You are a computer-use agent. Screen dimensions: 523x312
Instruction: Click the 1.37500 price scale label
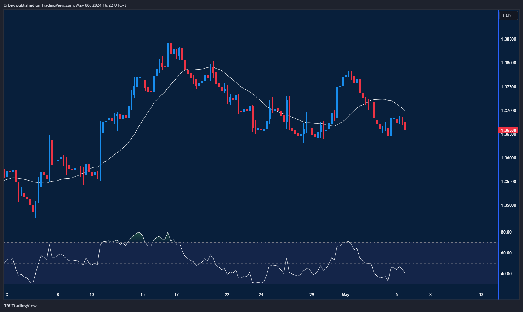(508, 87)
